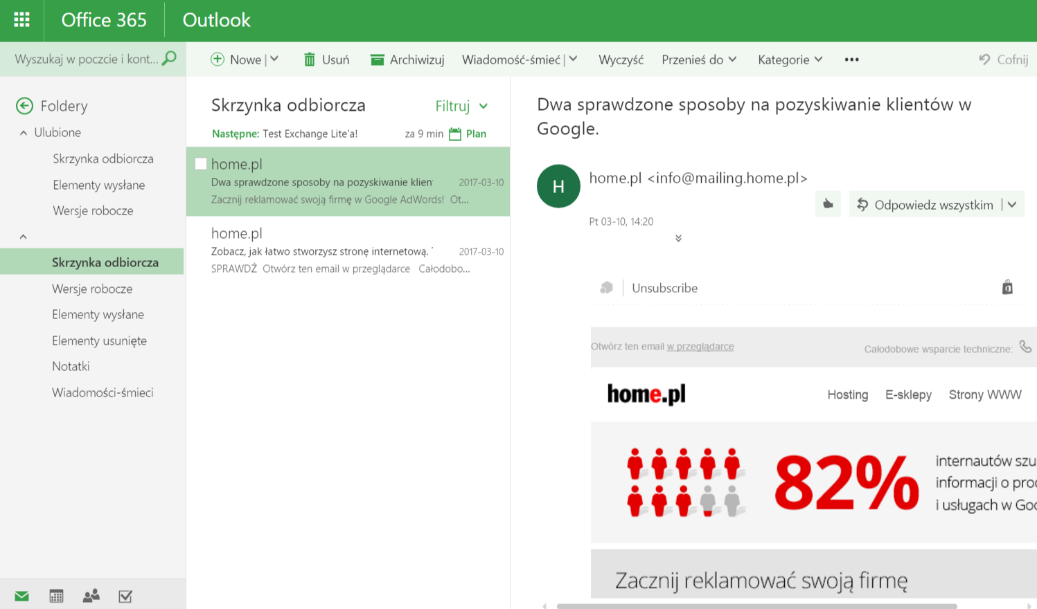Click the Unsubscribe link
Image resolution: width=1037 pixels, height=609 pixels.
coord(664,288)
